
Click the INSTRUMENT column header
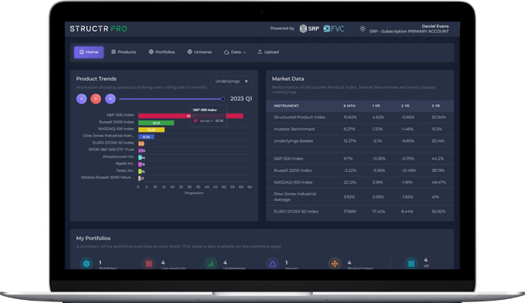click(286, 106)
